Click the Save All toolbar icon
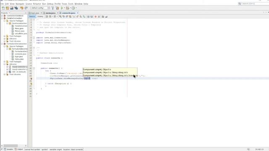 click(16, 8)
